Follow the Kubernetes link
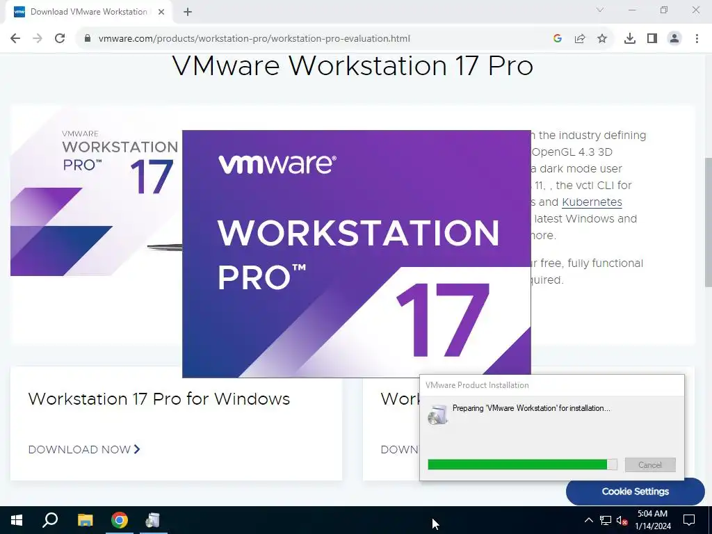The image size is (712, 534). [x=592, y=202]
